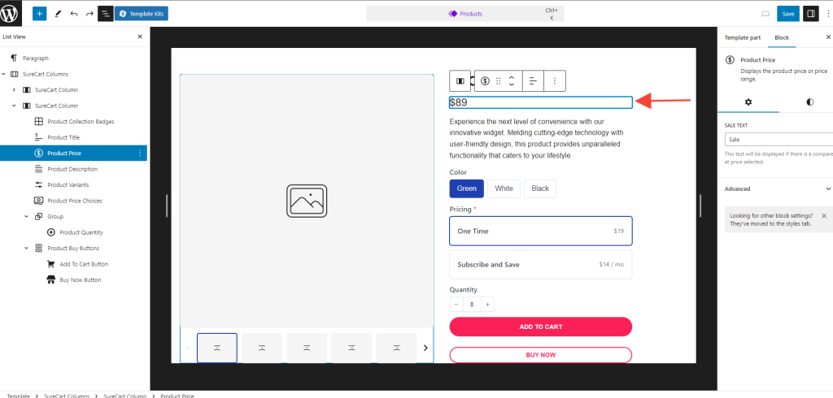The image size is (833, 398).
Task: Toggle the List View document overview icon
Action: (x=106, y=14)
